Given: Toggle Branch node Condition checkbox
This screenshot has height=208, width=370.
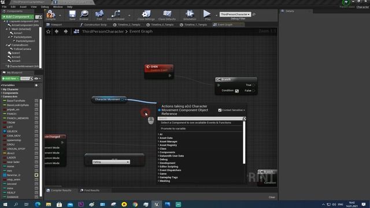Looking at the screenshot, I should pos(236,91).
